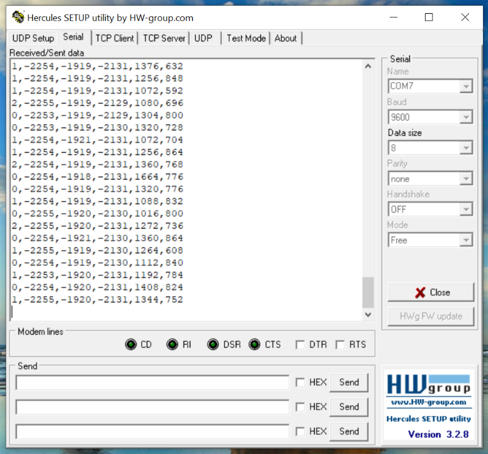Click the scrollbar thumb in received data
The image size is (488, 454).
point(368,292)
